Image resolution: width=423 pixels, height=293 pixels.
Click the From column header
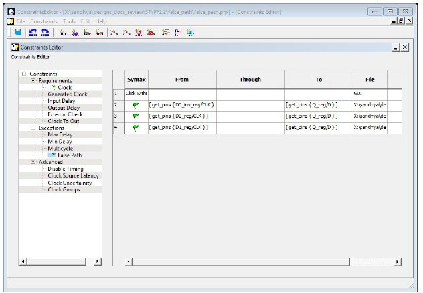(x=182, y=79)
